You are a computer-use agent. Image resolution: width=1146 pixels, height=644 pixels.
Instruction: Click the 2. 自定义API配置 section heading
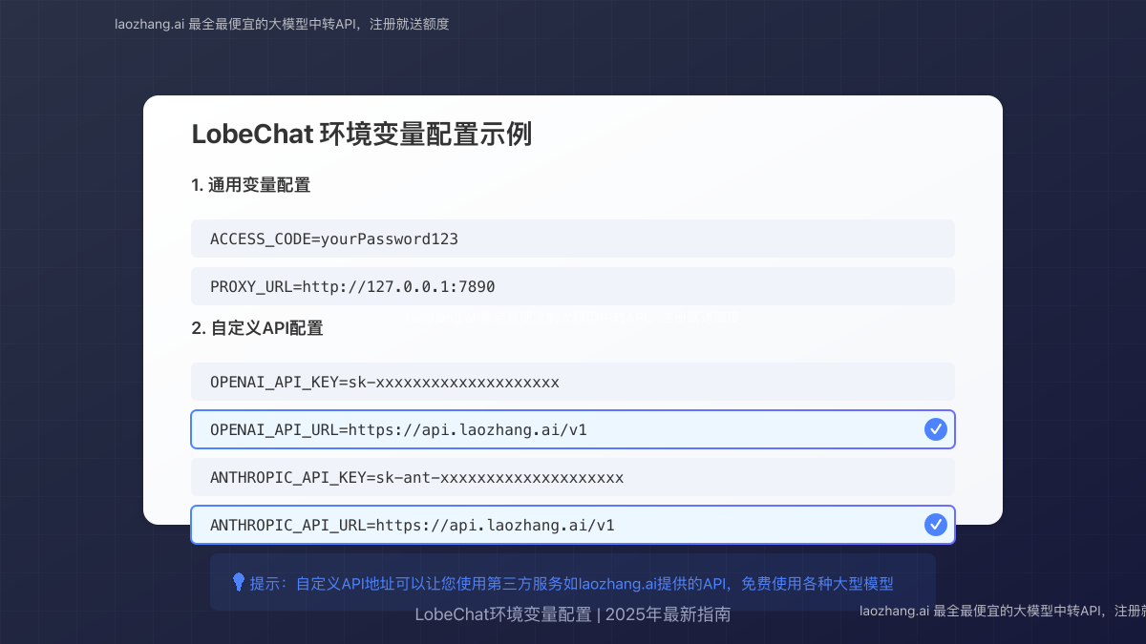[257, 328]
